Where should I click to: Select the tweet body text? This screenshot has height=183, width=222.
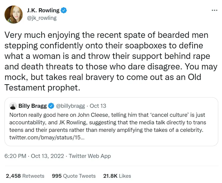coord(111,61)
